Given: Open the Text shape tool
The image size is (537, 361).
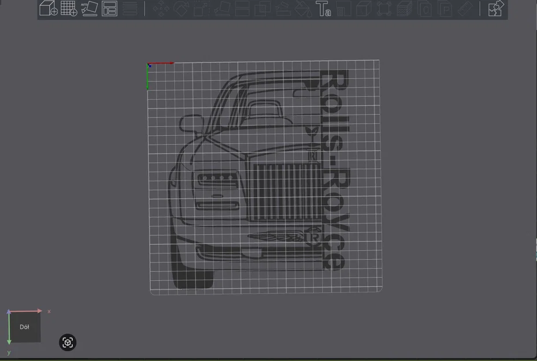Looking at the screenshot, I should (323, 9).
